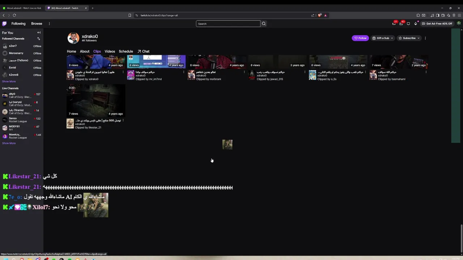Open Brave Wallet icon

point(443,15)
